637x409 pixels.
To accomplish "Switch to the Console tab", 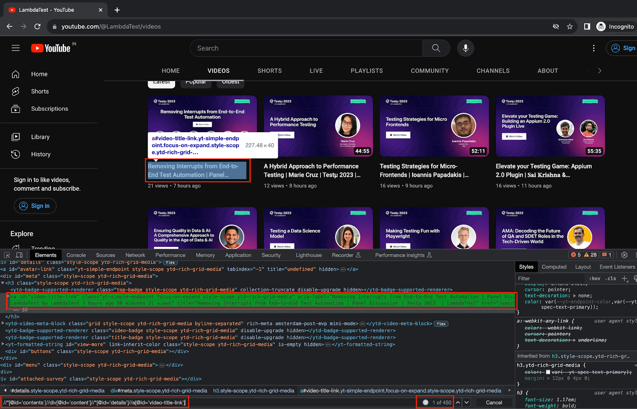I will point(76,255).
